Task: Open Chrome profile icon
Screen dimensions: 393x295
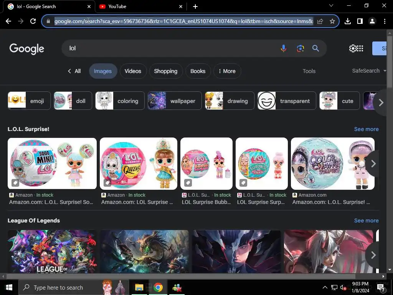Action: tap(372, 22)
